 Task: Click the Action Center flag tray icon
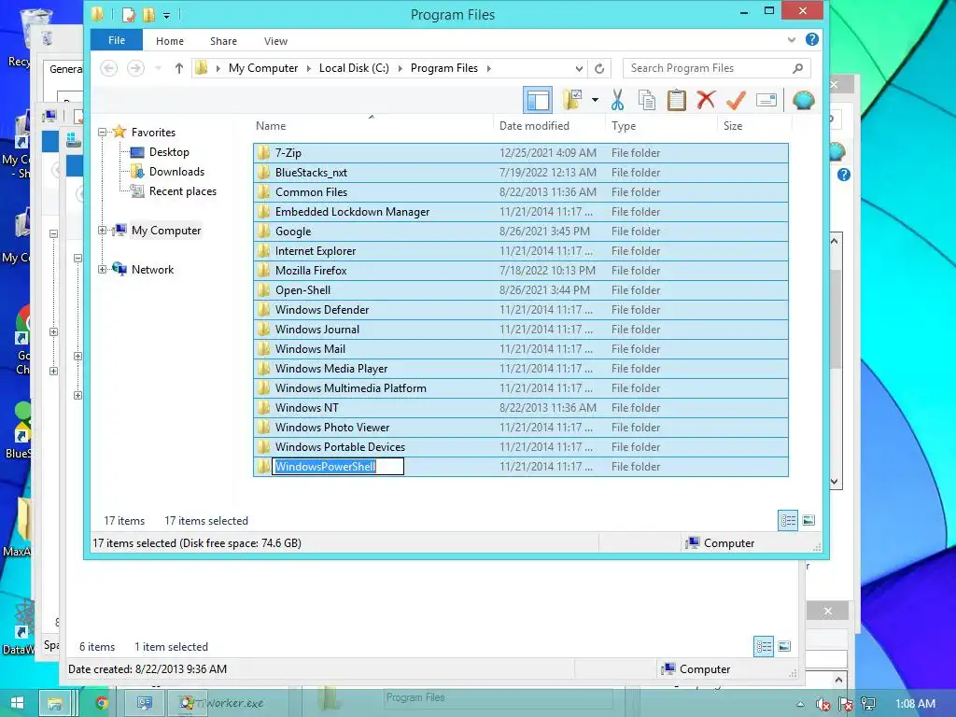[x=846, y=704]
